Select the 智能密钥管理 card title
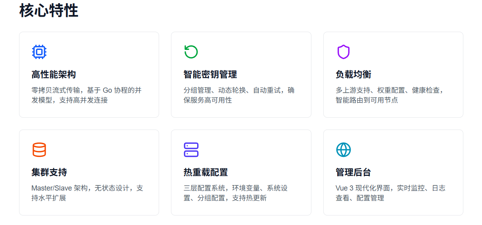The width and height of the screenshot is (482, 225). (210, 74)
